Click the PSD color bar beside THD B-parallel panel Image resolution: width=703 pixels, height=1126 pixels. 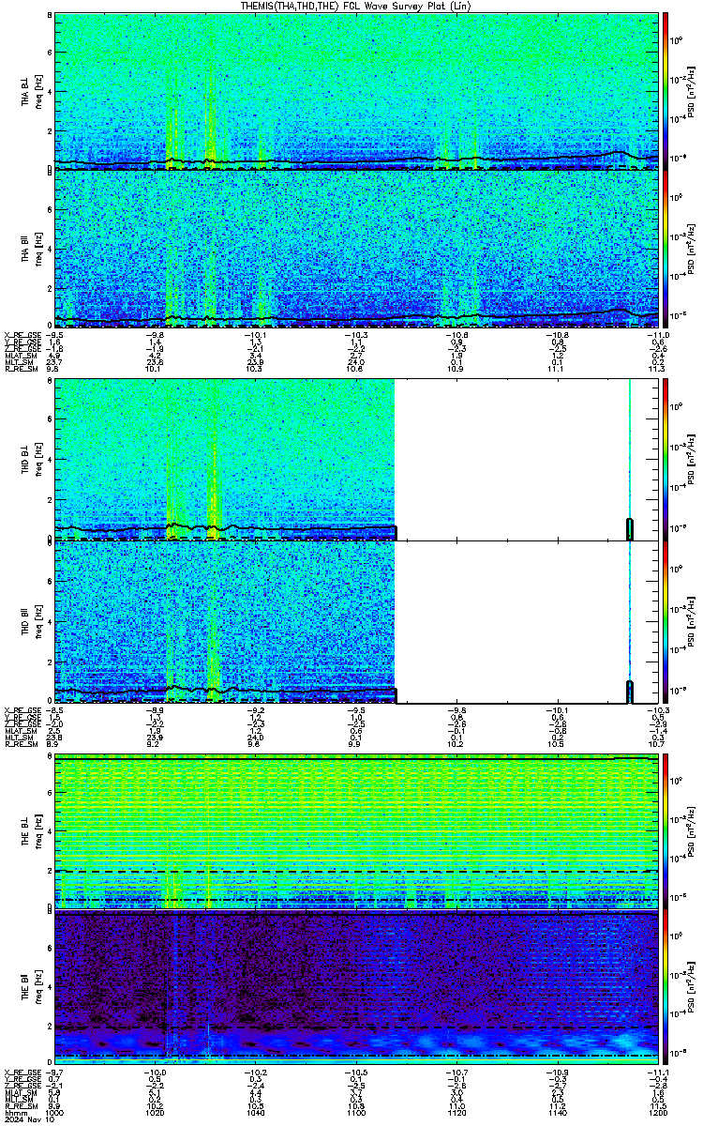pos(666,620)
